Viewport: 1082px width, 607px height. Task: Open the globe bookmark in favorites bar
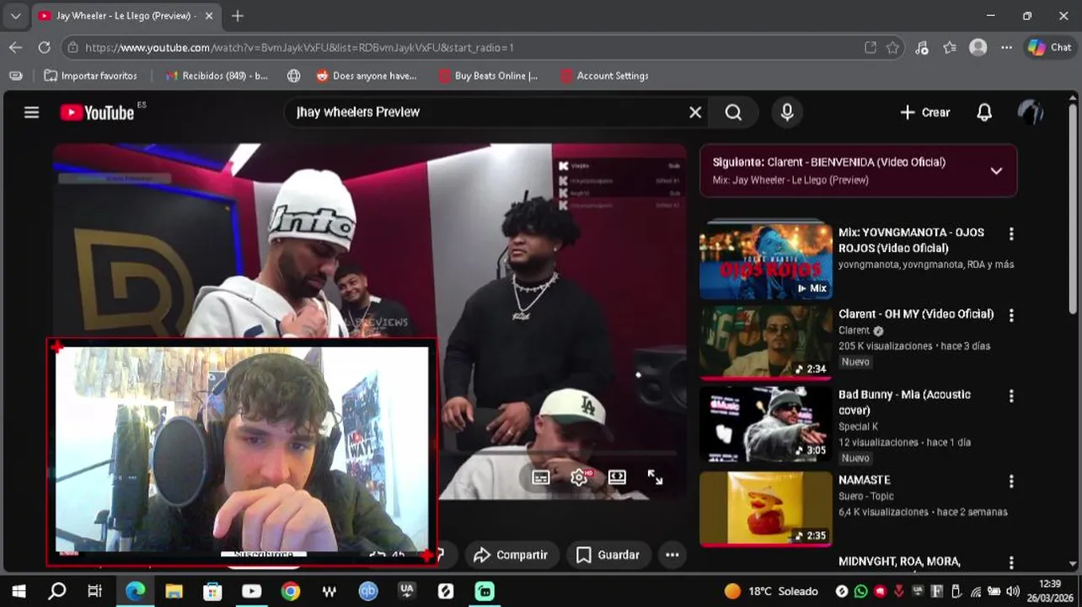(x=293, y=76)
